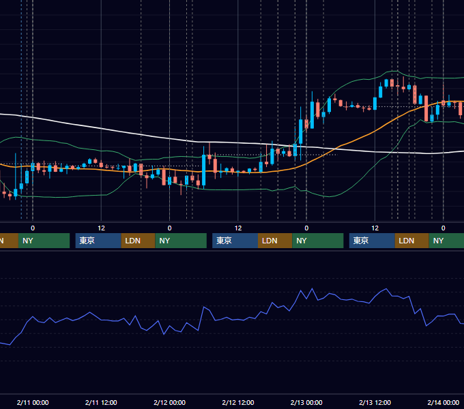Click hour label 0 above 2/13 00:00
The image size is (464, 409).
[x=306, y=228]
